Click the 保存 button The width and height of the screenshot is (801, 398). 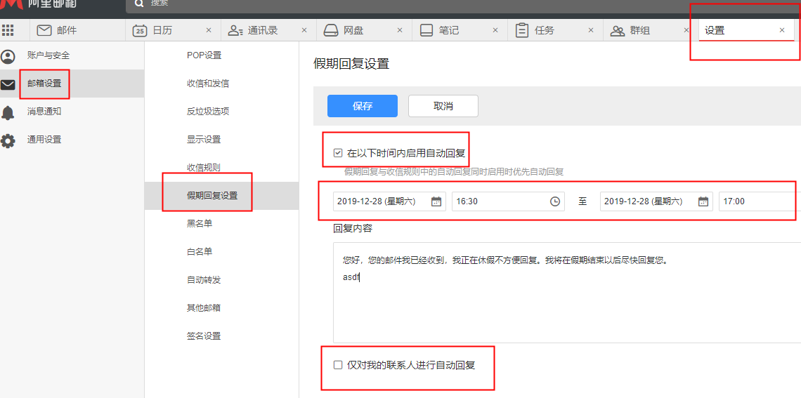coord(363,106)
